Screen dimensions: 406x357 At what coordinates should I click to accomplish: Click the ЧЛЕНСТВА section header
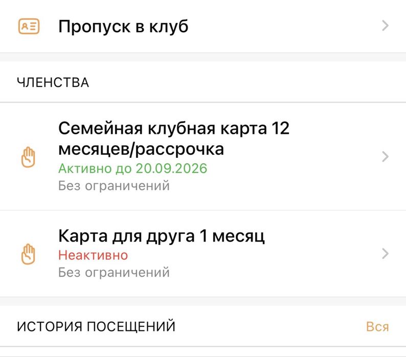click(x=53, y=83)
